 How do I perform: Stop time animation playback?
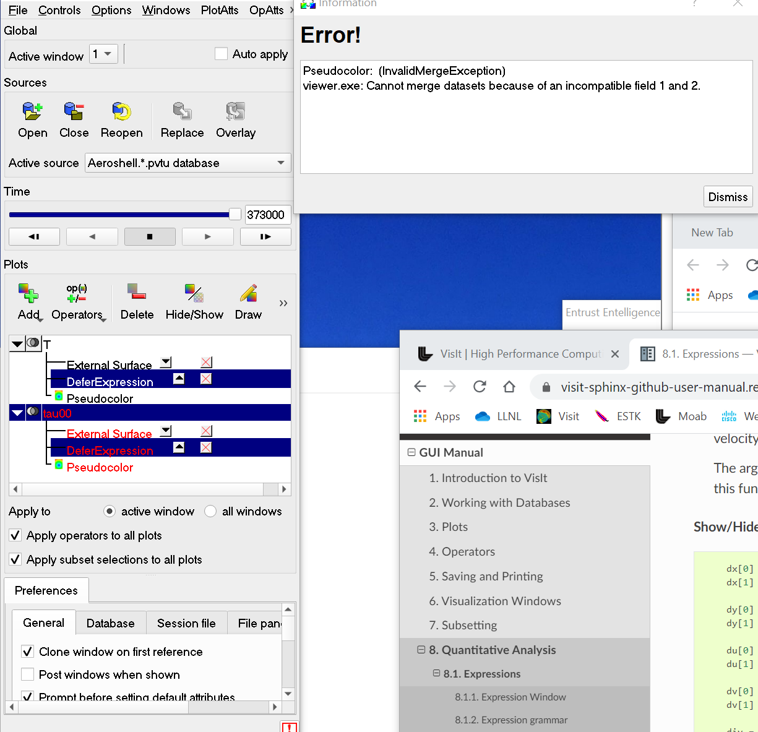click(150, 236)
